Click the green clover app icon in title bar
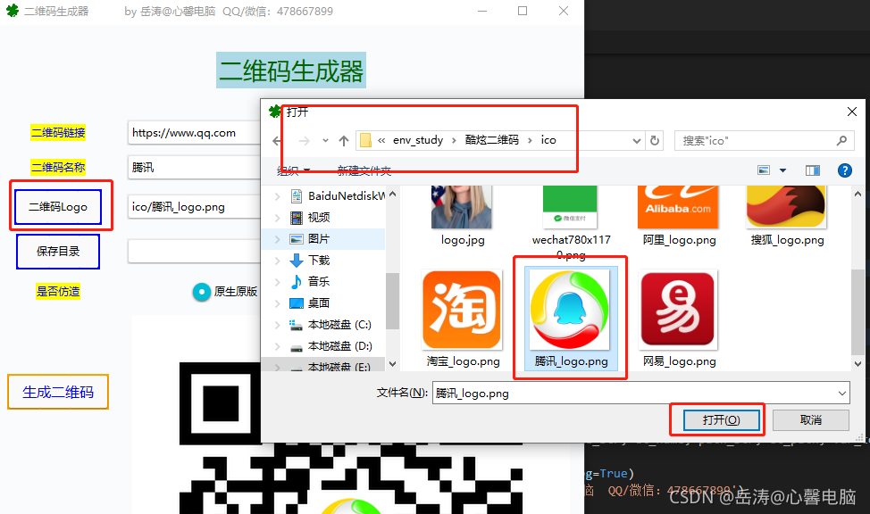This screenshot has width=870, height=514. [x=13, y=11]
